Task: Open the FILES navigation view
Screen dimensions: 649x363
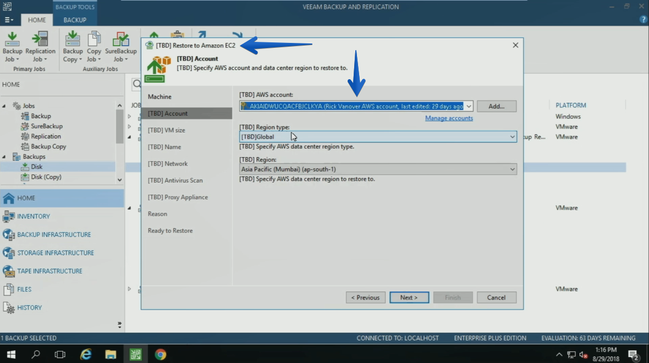Action: click(62, 289)
